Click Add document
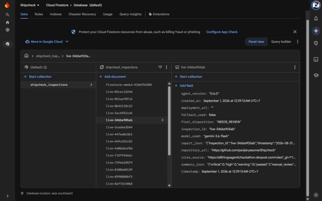The image size is (322, 201). pos(113,77)
